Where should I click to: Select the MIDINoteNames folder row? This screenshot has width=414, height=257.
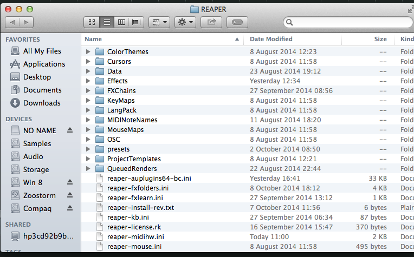[x=248, y=120]
